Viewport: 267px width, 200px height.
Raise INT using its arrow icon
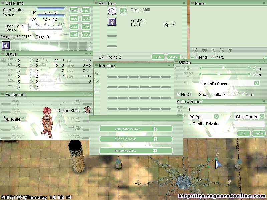[31, 76]
